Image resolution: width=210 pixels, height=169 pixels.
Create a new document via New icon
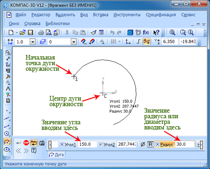[11, 33]
